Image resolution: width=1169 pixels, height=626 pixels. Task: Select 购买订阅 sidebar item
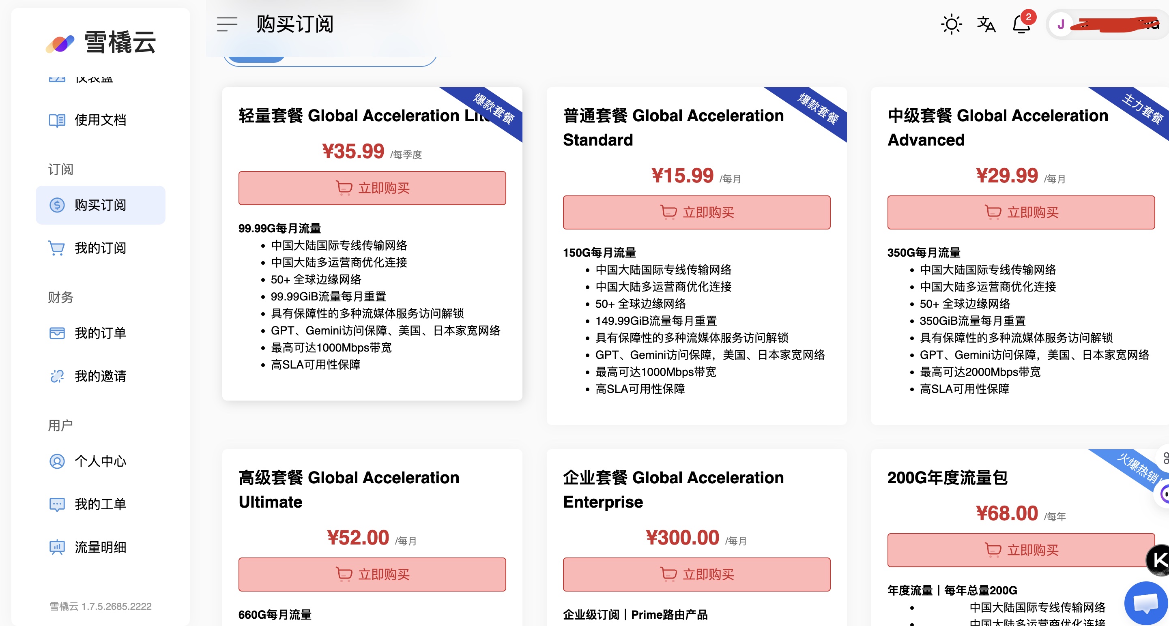[100, 205]
